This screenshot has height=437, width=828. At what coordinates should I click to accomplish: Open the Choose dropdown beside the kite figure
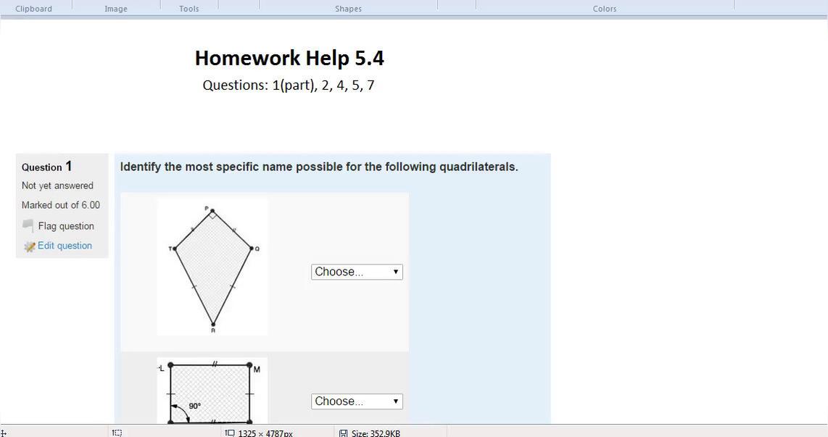[357, 272]
